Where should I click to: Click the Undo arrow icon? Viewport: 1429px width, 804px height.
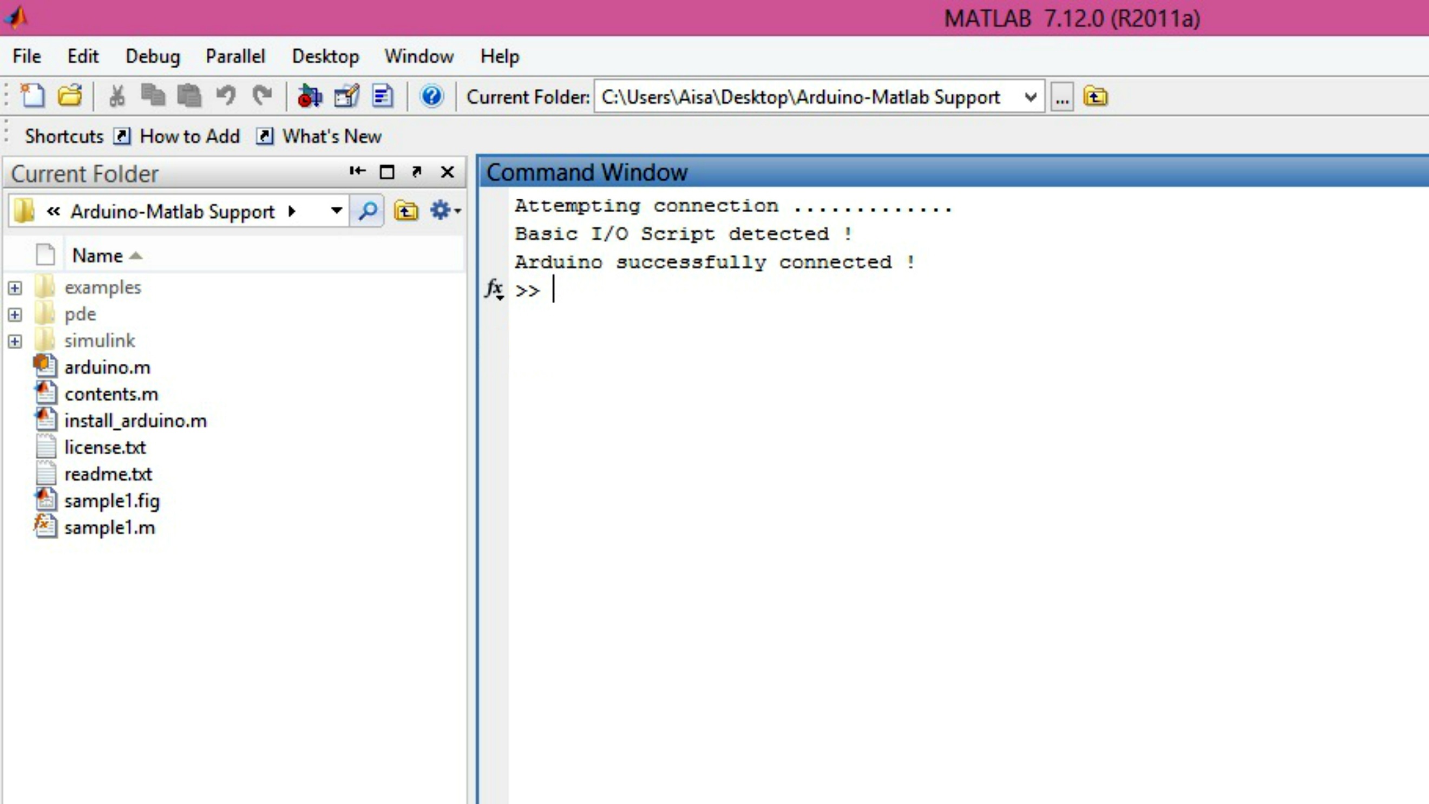tap(225, 96)
